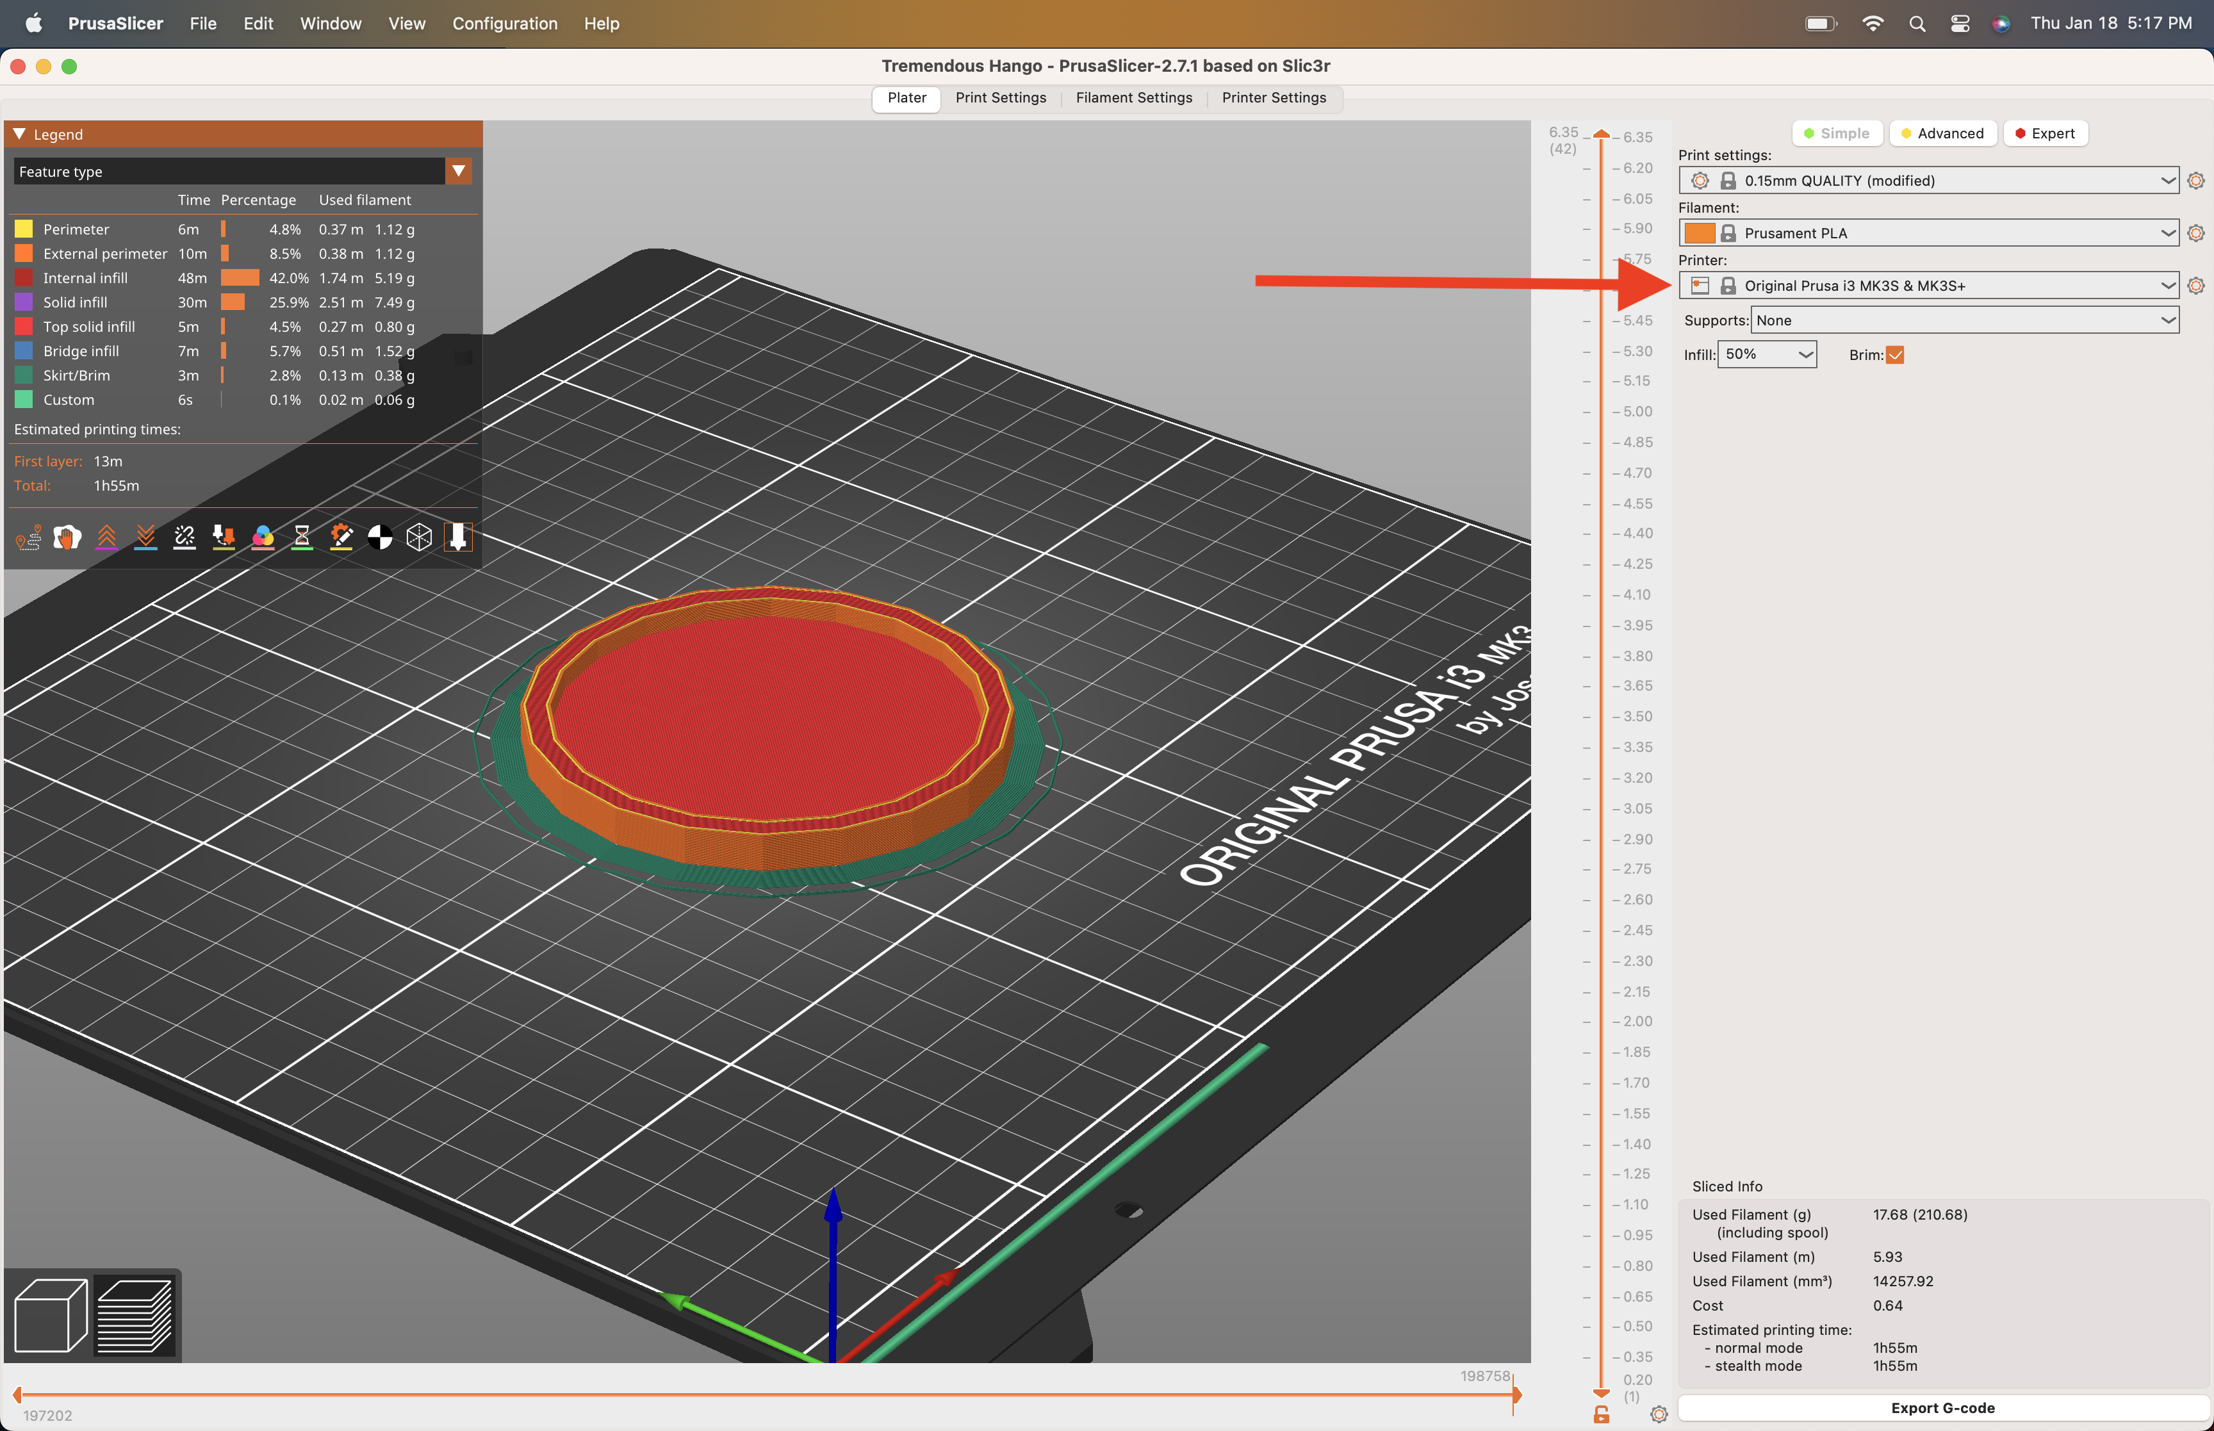
Task: Open macOS Control Center icon
Action: 1960,23
